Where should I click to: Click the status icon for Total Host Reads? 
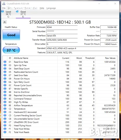5,132
